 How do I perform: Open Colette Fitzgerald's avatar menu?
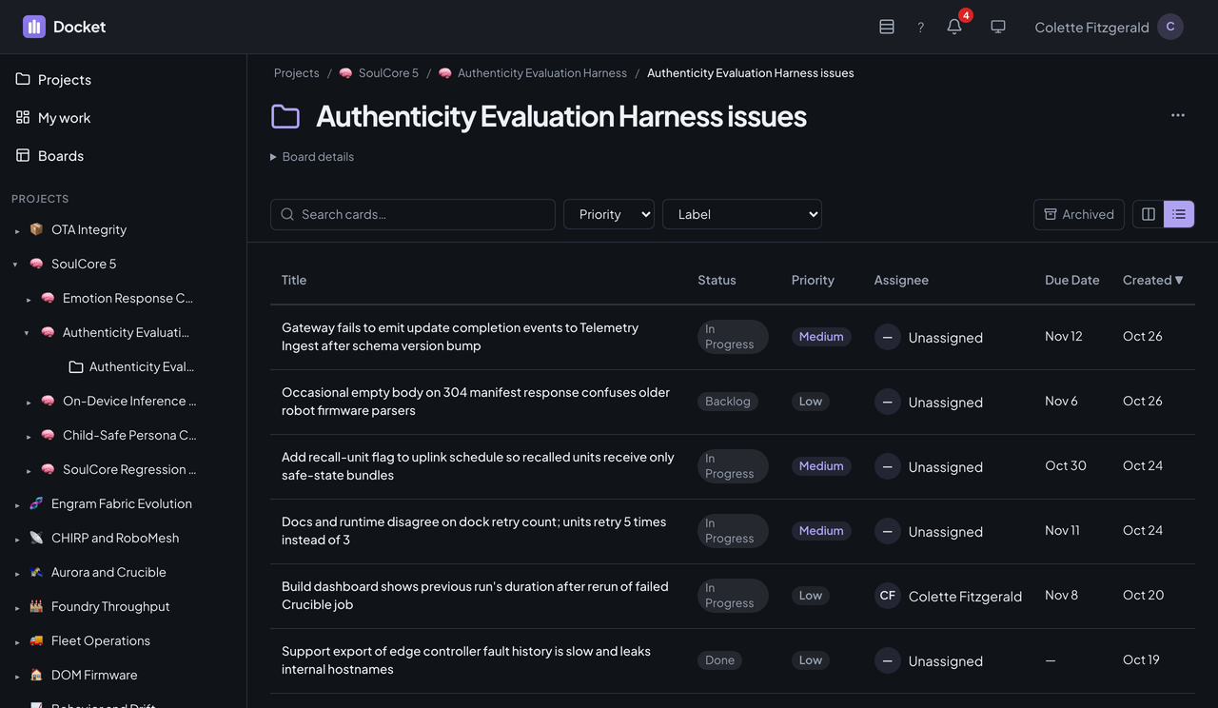(x=1170, y=27)
